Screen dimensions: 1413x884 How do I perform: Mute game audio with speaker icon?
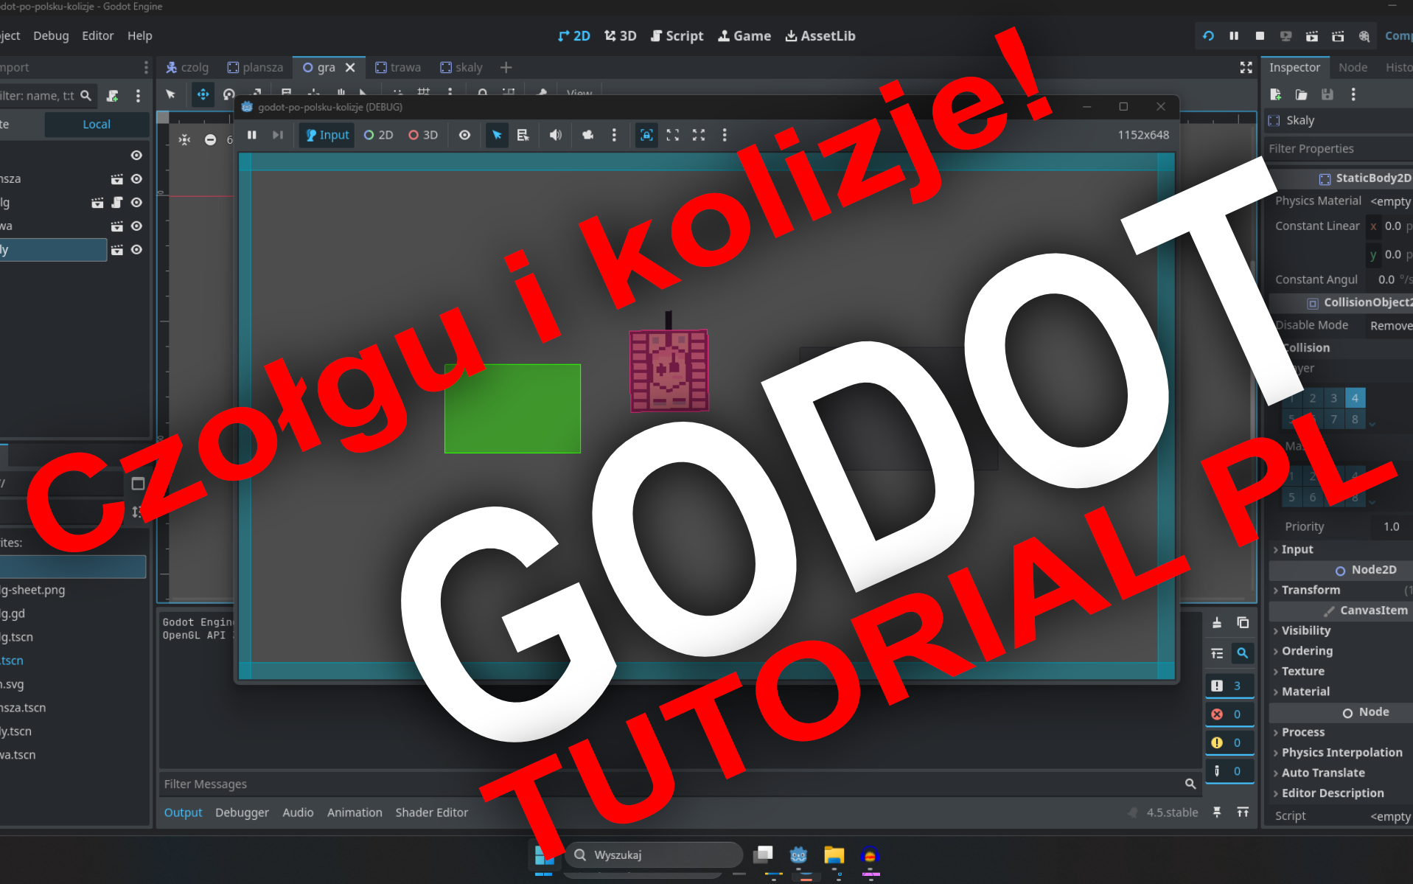click(555, 135)
